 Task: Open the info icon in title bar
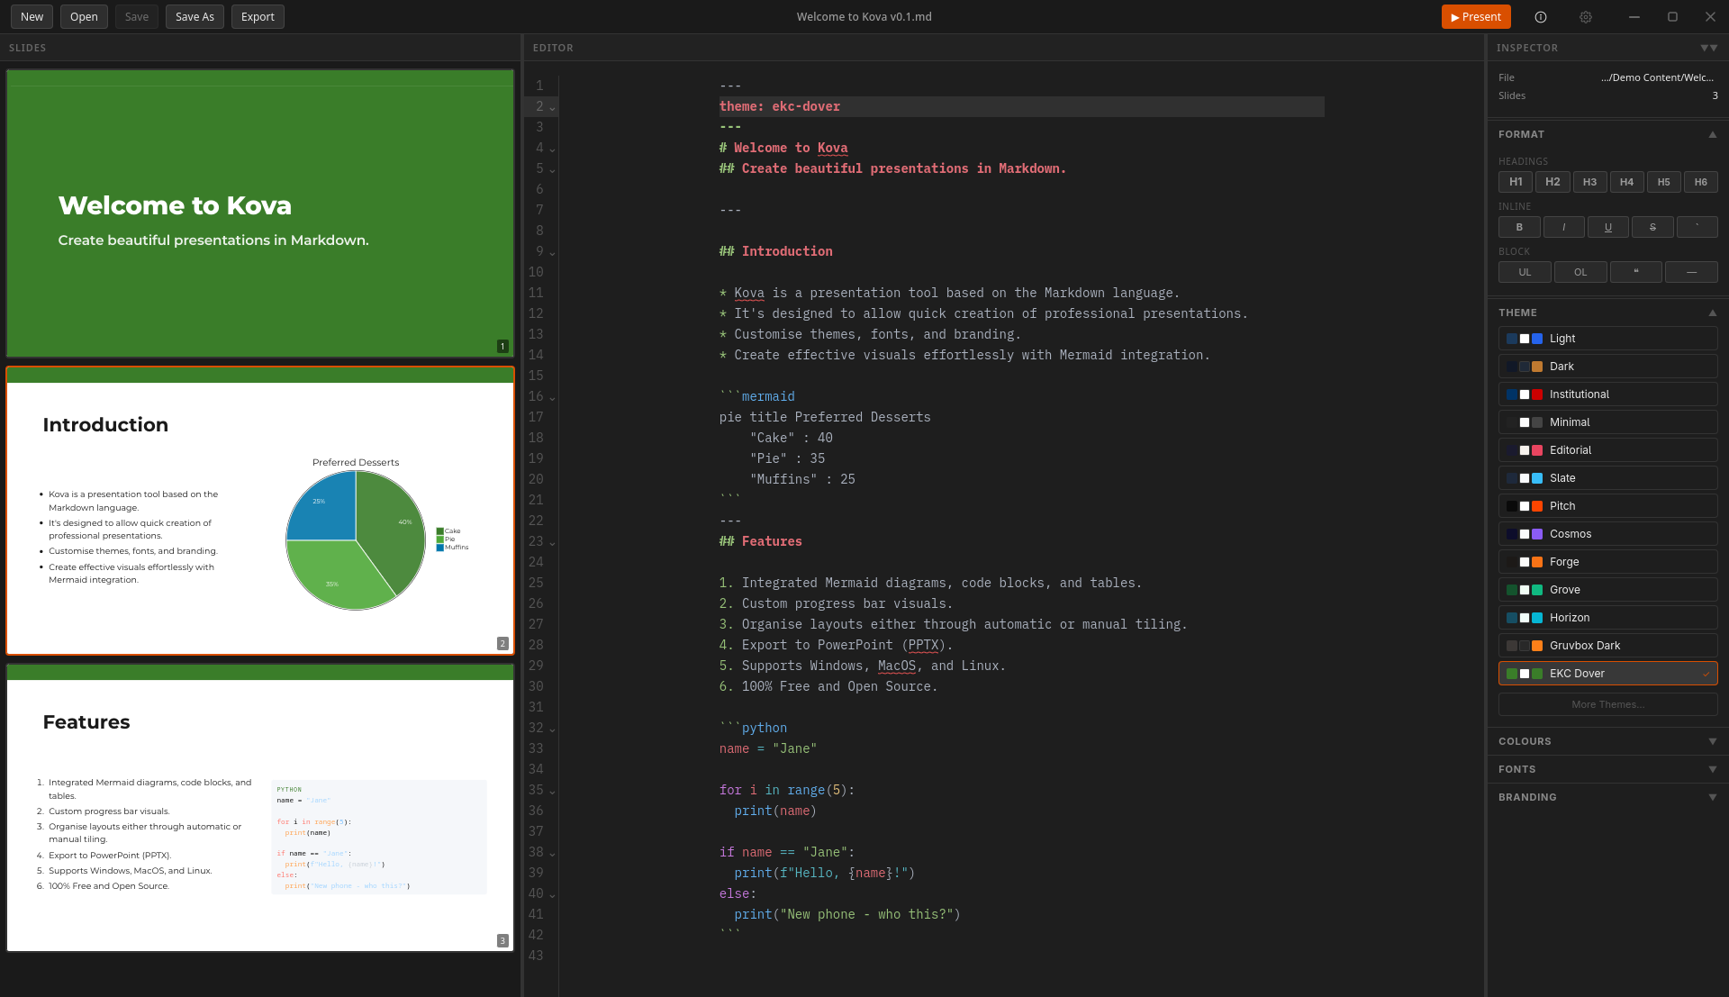[x=1541, y=16]
